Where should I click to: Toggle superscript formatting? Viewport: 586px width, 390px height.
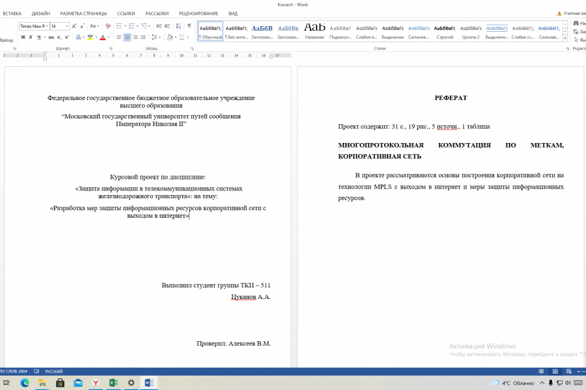pyautogui.click(x=67, y=37)
